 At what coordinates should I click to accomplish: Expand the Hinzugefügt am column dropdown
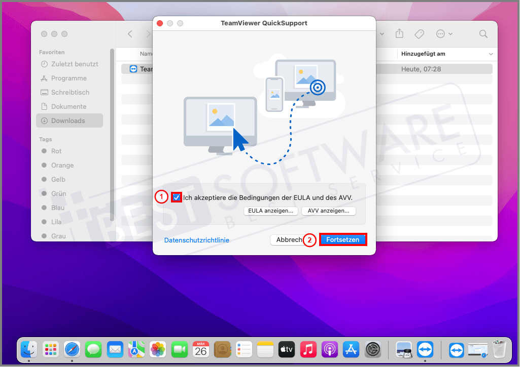(490, 54)
